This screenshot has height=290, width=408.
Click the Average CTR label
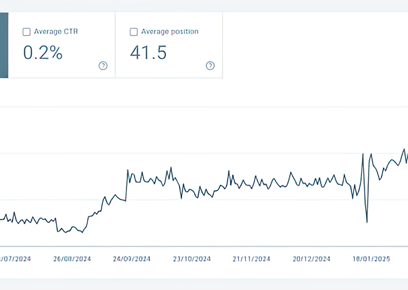[x=56, y=32]
